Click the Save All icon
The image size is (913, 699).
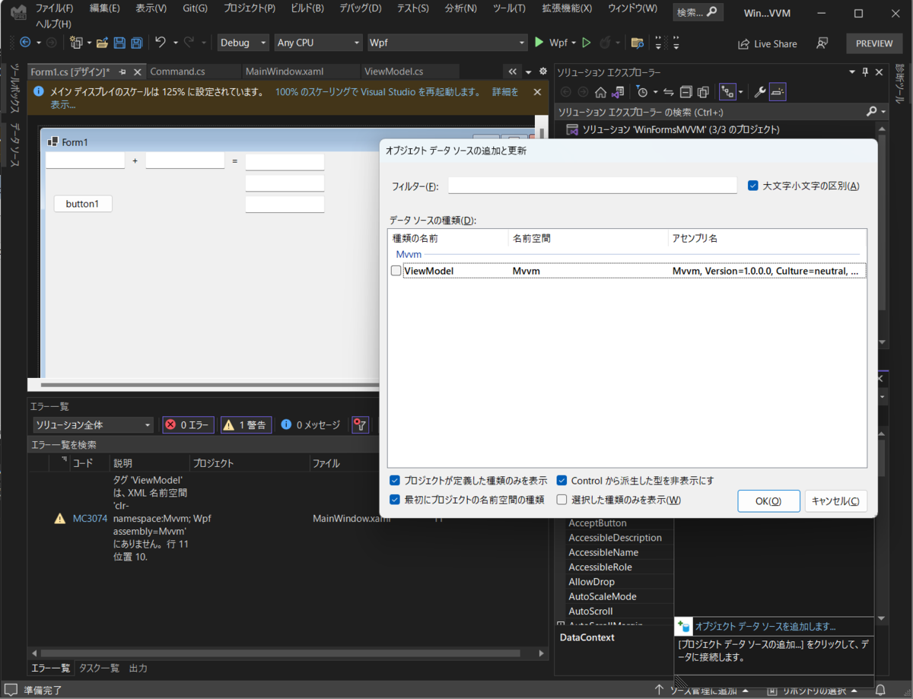(x=136, y=43)
